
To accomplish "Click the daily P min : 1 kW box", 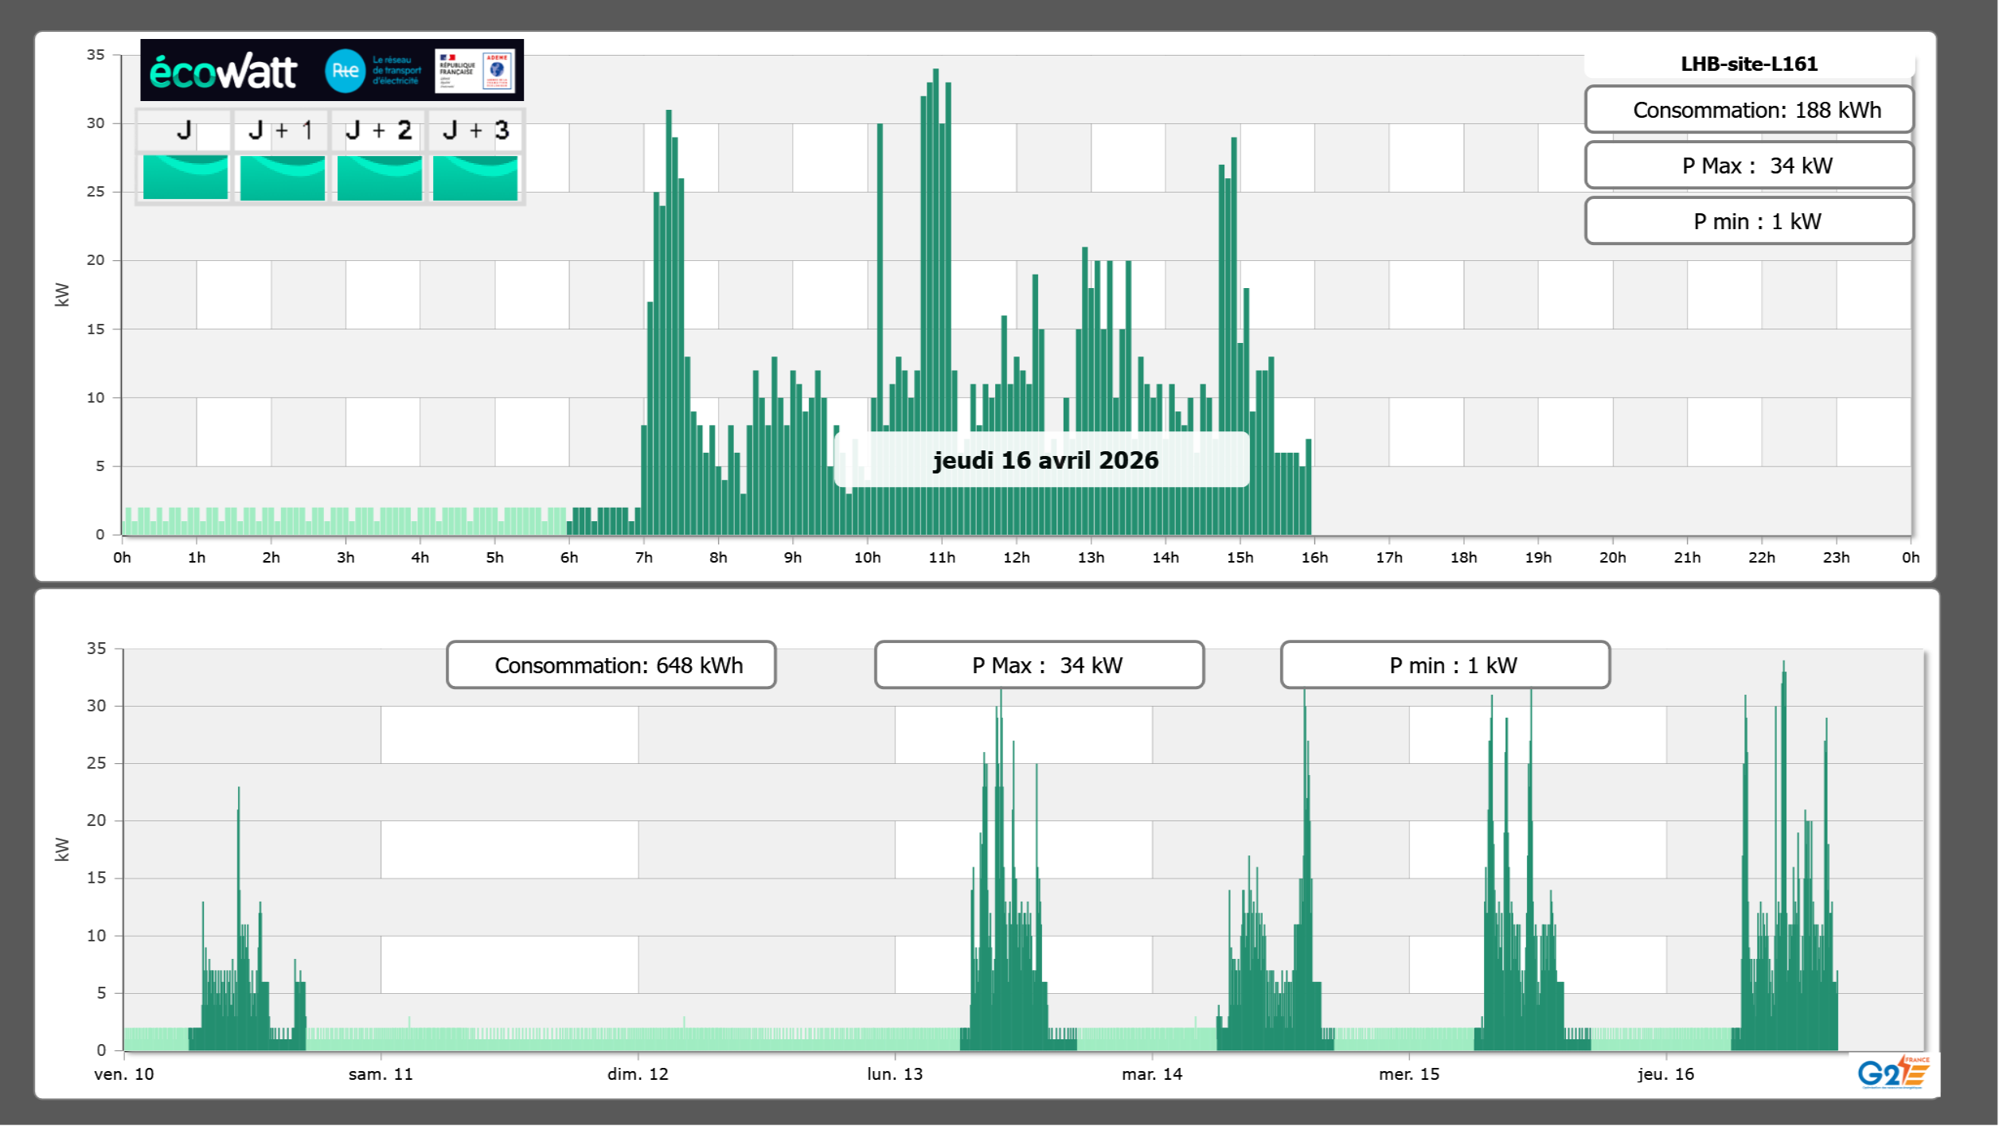I will pos(1748,221).
